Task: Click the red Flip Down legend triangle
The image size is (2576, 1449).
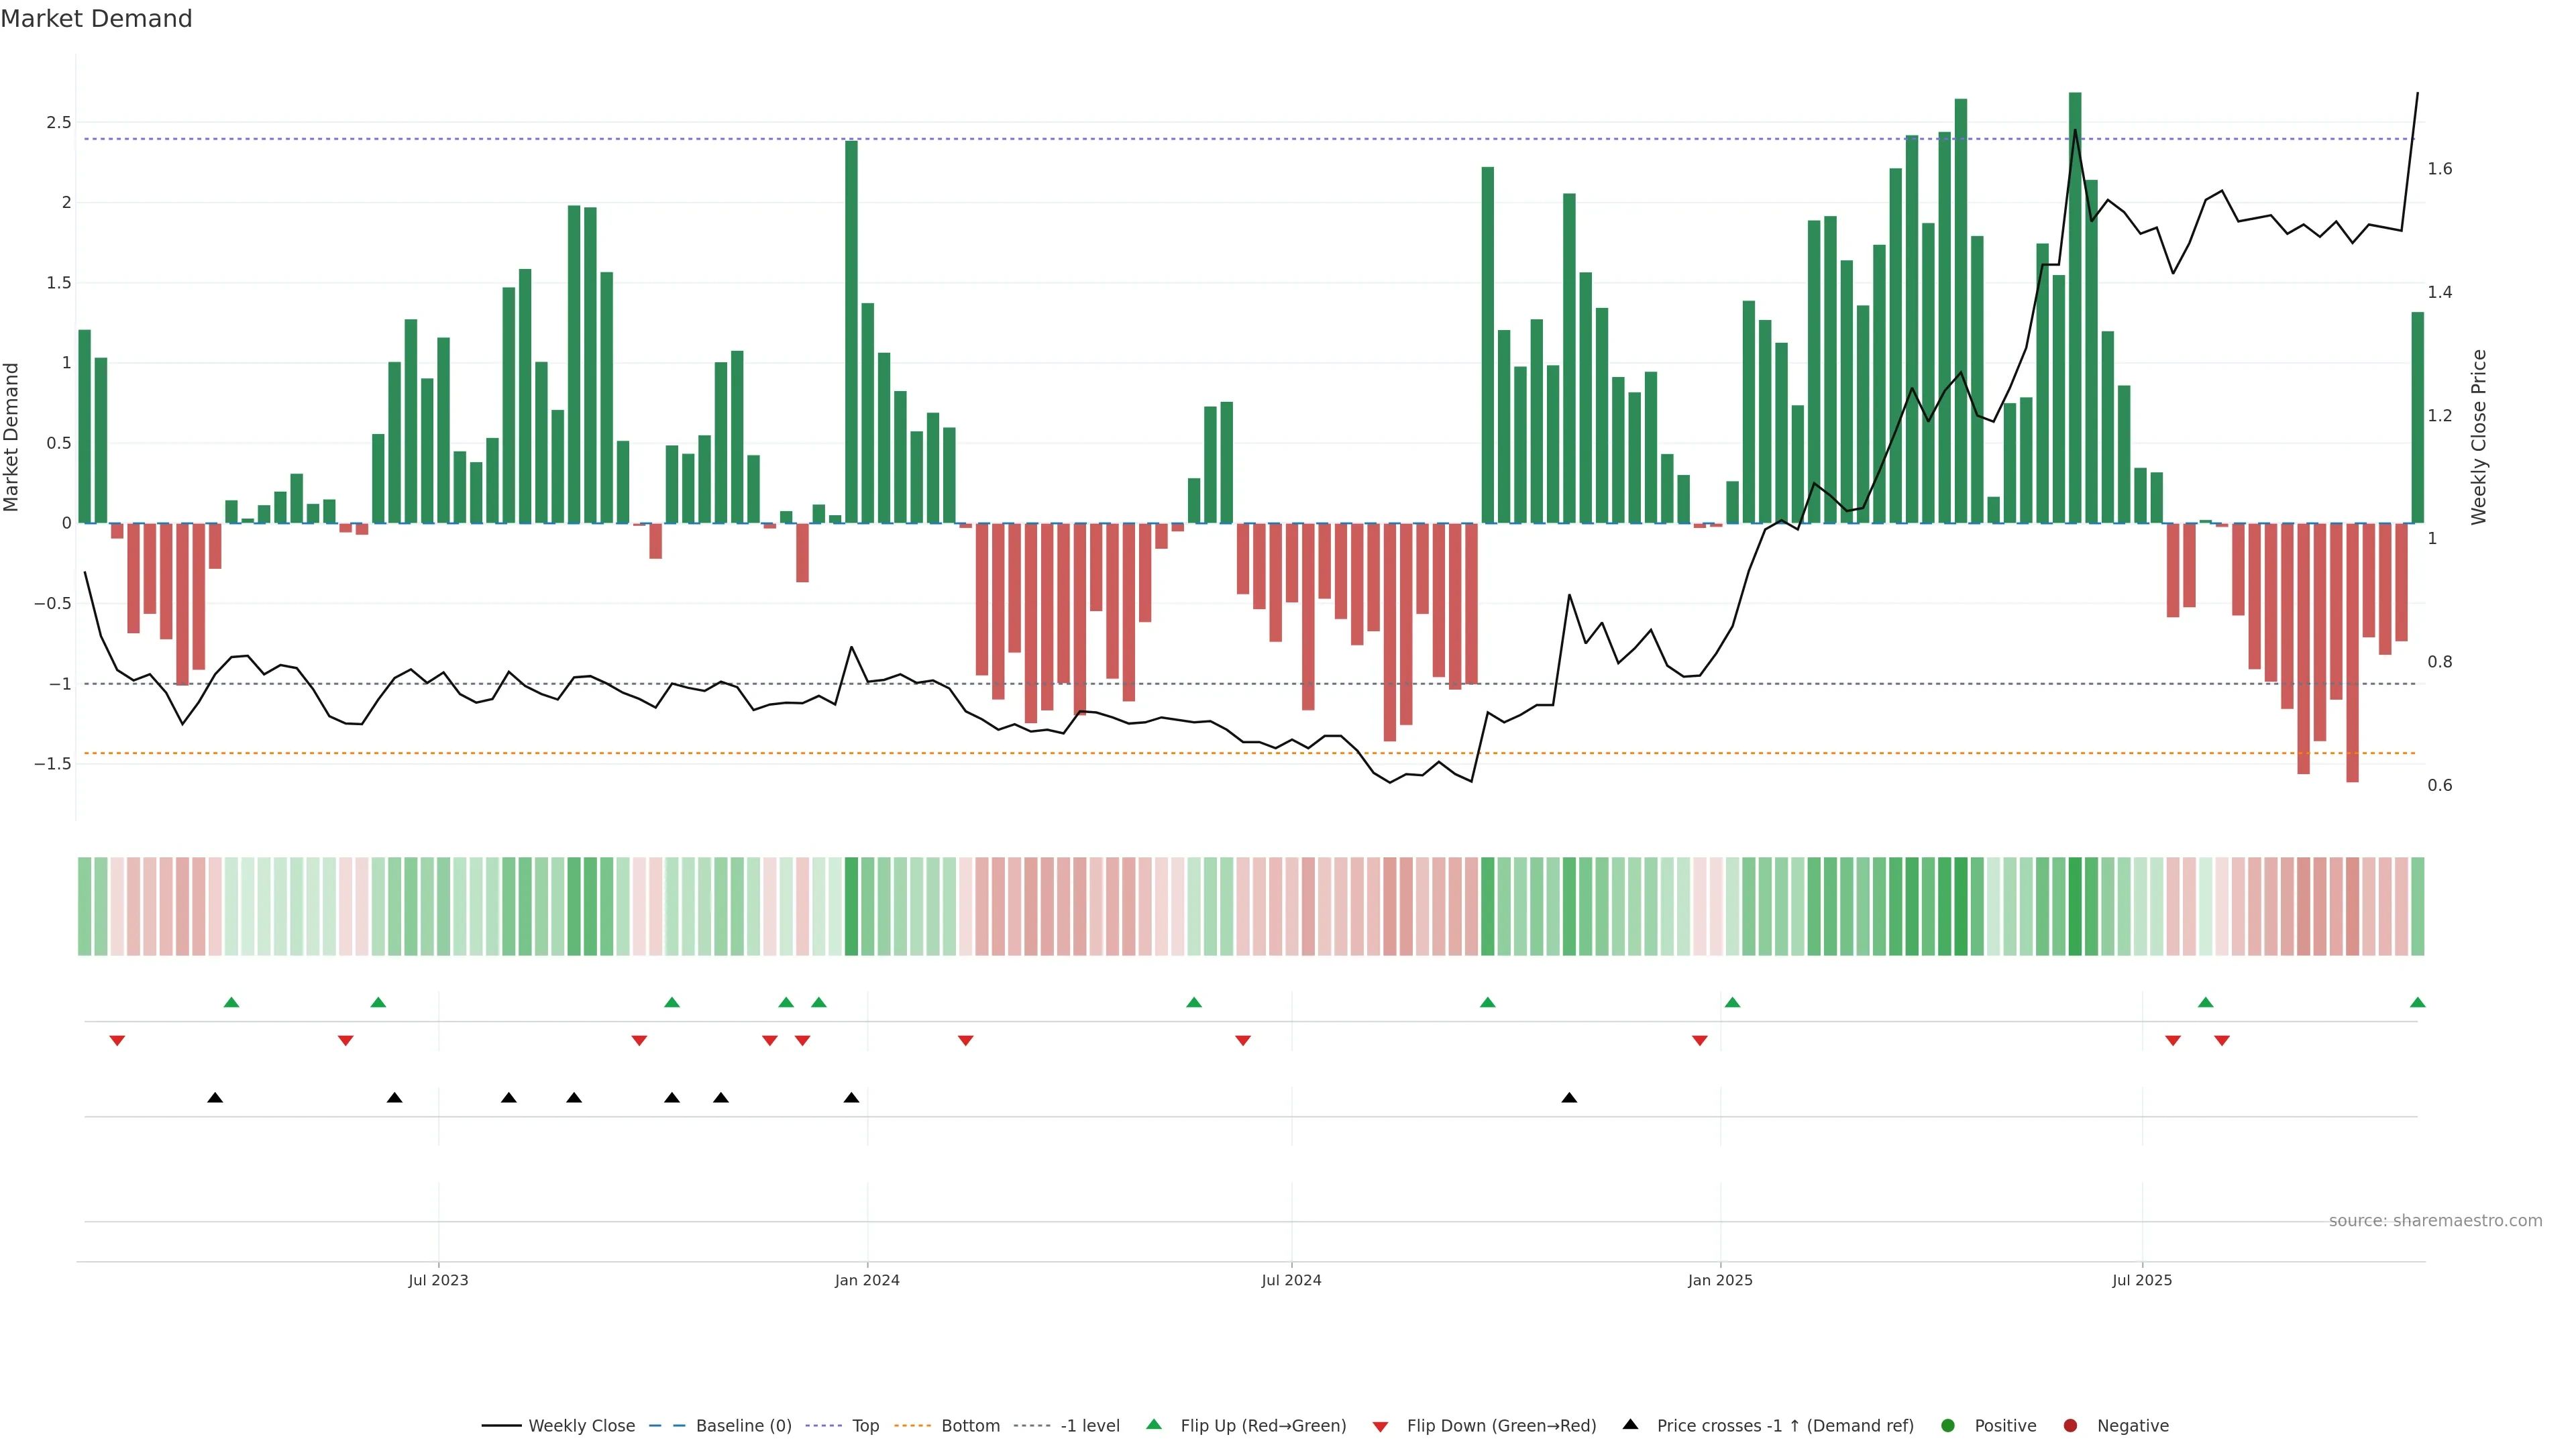Action: coord(1380,1426)
